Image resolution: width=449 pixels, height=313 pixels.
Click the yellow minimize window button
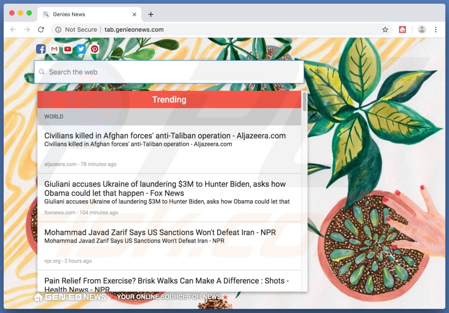pos(20,13)
